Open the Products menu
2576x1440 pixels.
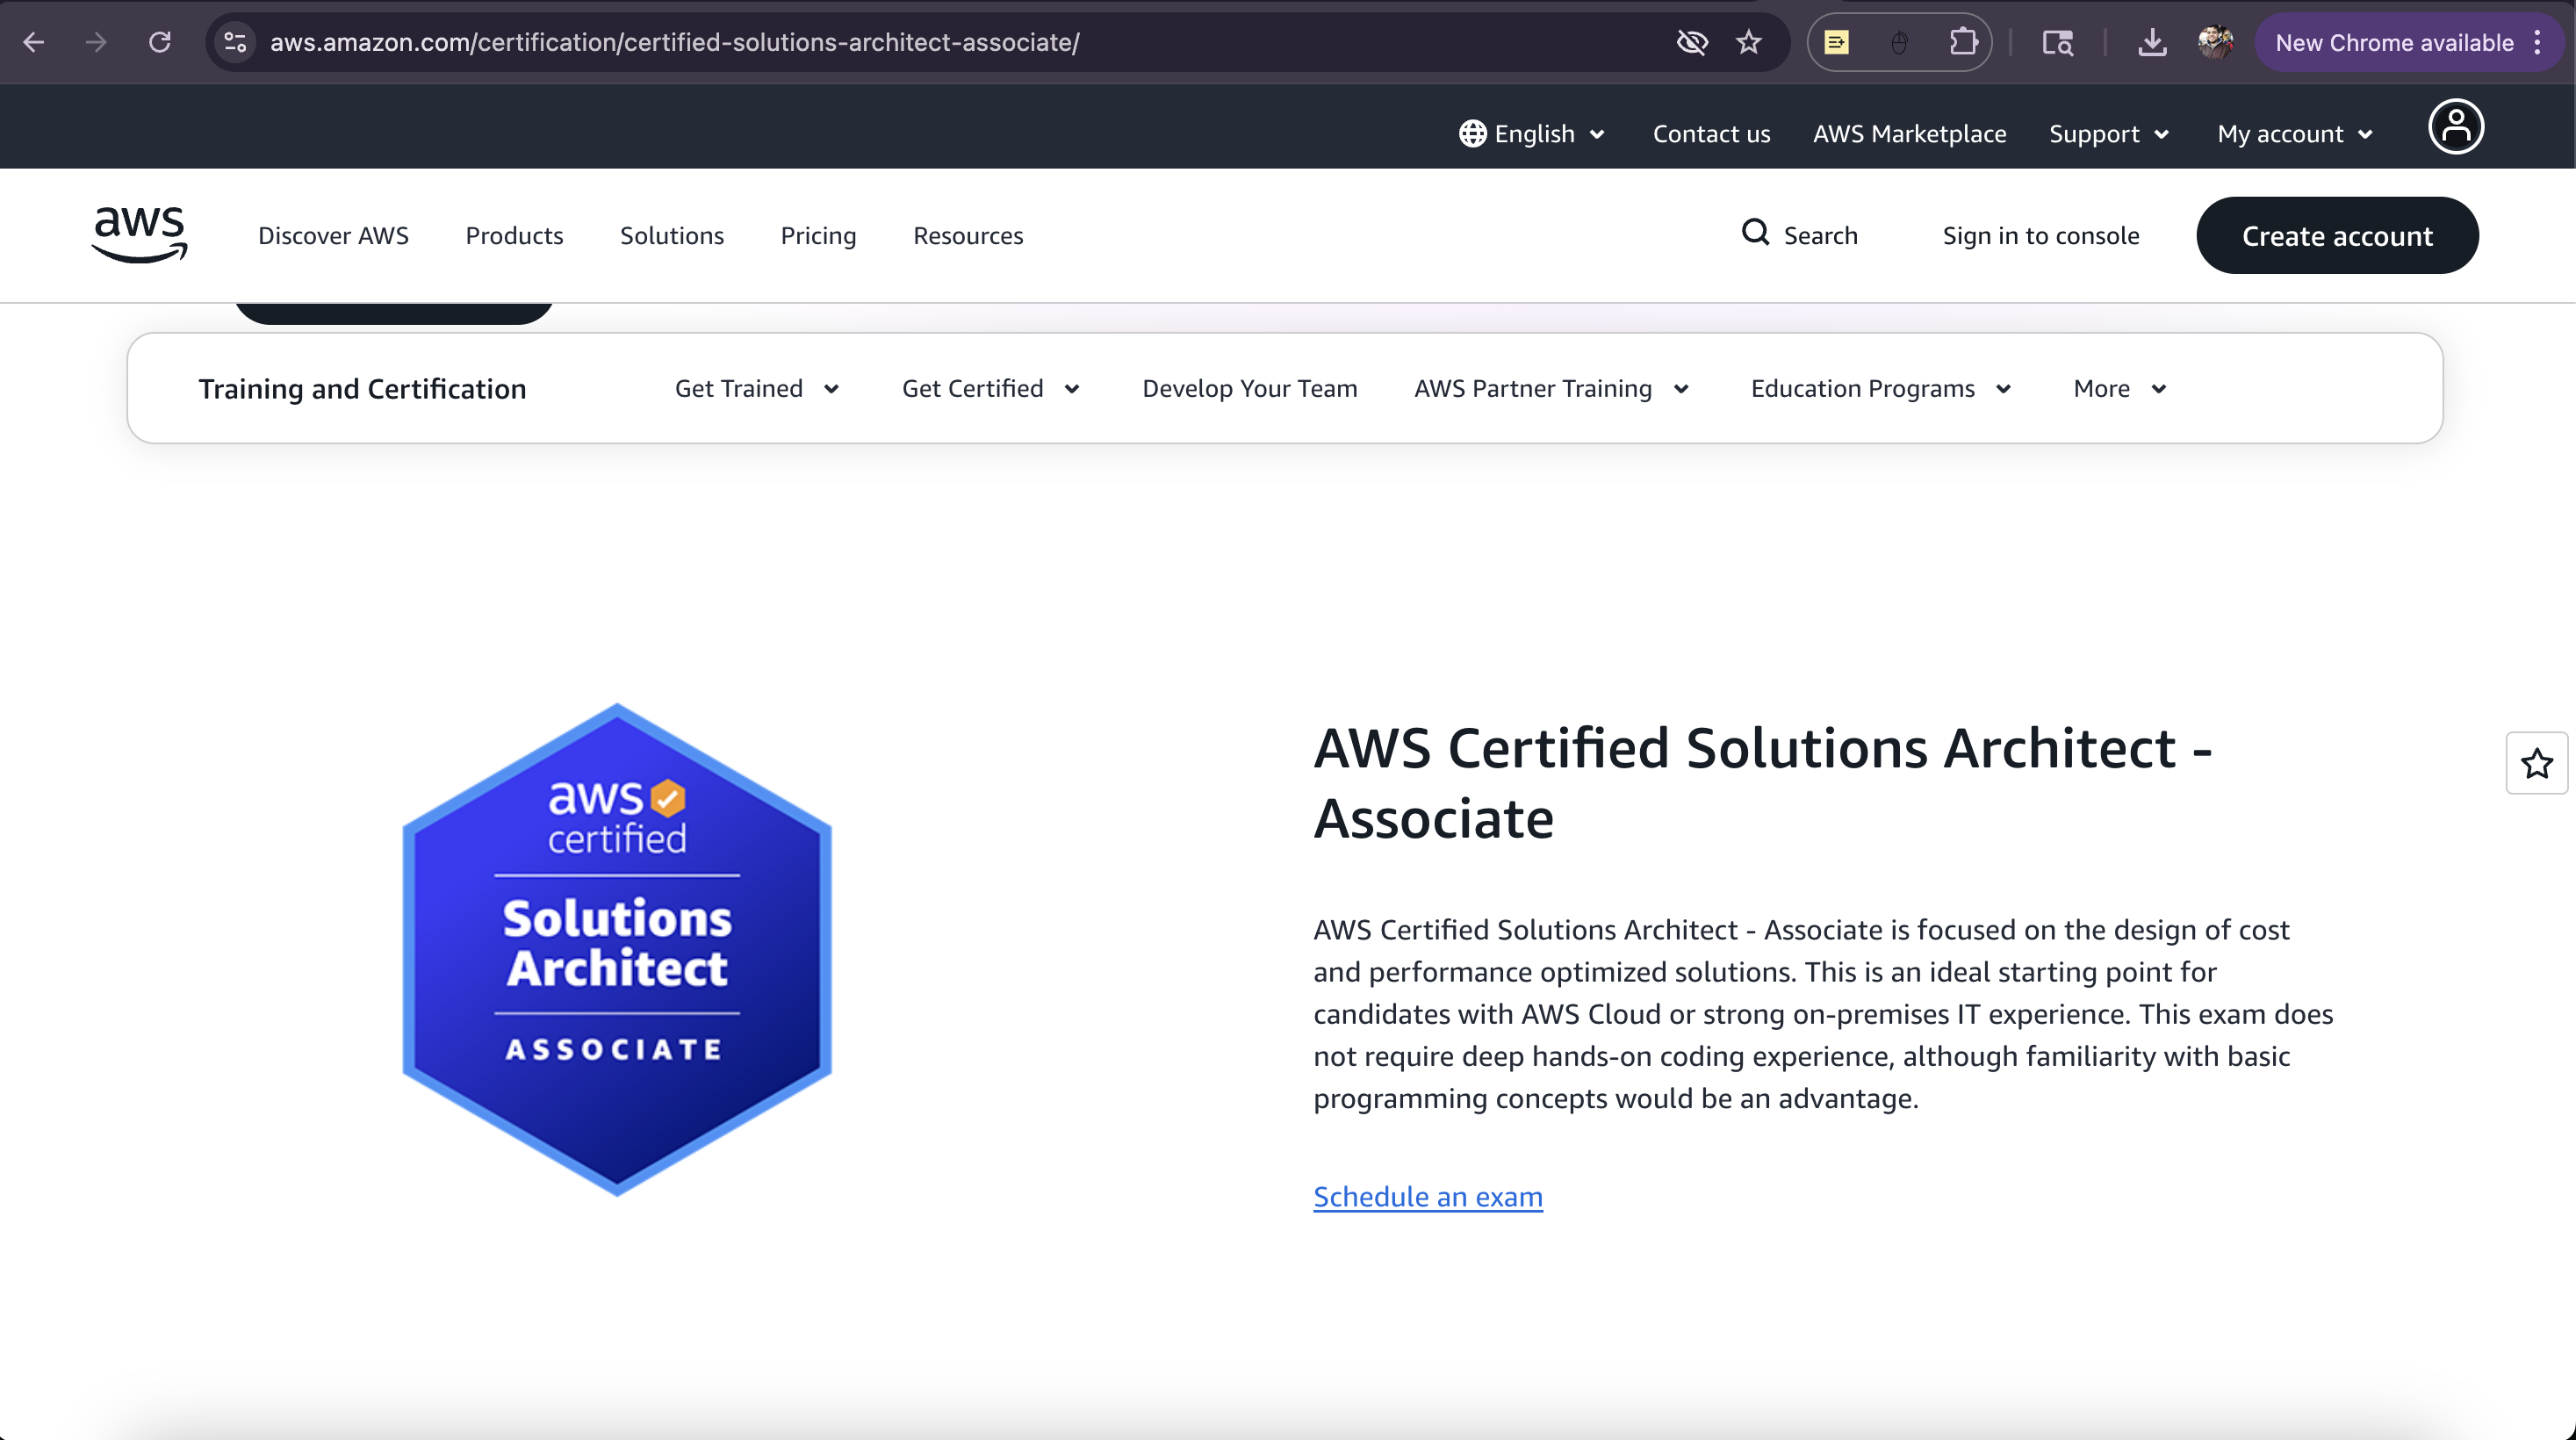(514, 236)
